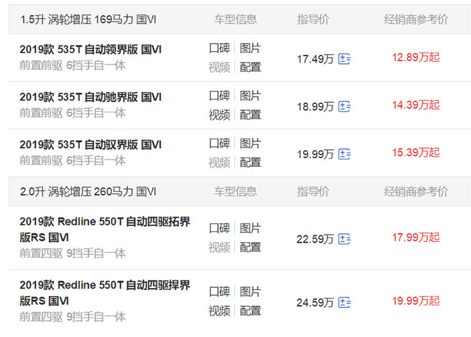The width and height of the screenshot is (471, 337).
Task: Open 2019款 535T 自动领界版 model link
Action: [x=91, y=50]
